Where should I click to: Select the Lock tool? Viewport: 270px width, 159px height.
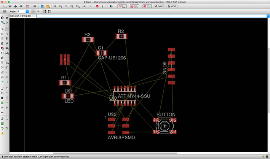point(2,58)
